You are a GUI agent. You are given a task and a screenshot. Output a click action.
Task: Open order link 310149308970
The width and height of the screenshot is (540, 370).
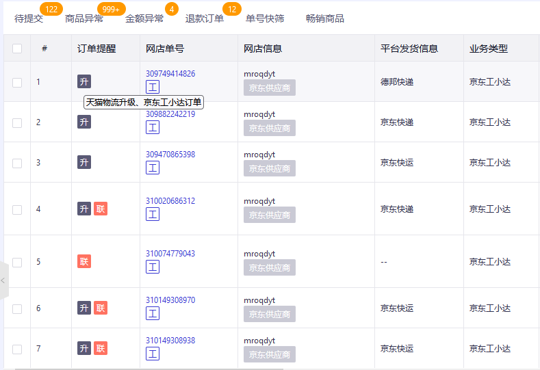pyautogui.click(x=170, y=300)
